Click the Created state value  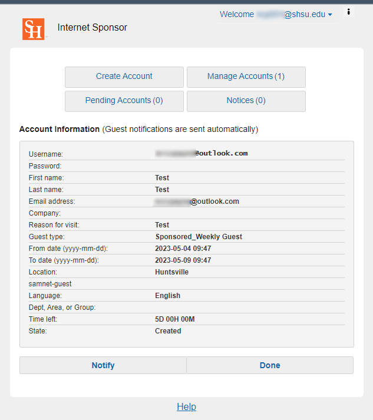168,331
